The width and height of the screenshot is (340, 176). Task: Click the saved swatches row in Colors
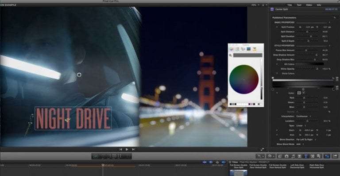tap(246, 104)
